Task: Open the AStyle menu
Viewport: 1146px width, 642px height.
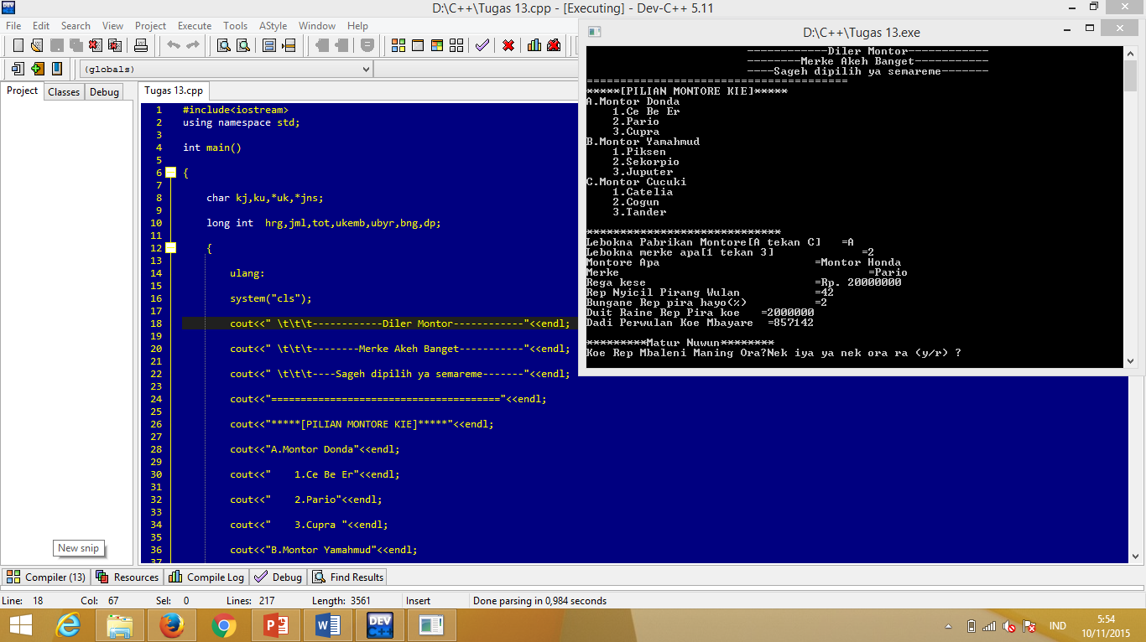Action: coord(274,26)
